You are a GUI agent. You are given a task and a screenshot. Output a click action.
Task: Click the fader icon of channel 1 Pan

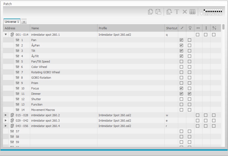(x=17, y=40)
